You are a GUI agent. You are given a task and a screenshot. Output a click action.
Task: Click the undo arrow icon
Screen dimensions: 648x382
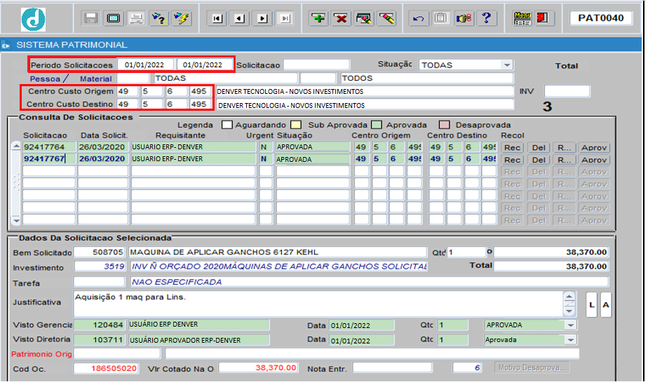(x=418, y=18)
